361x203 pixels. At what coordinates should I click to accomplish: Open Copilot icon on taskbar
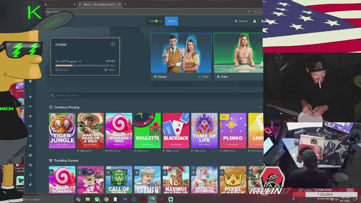(x=78, y=199)
